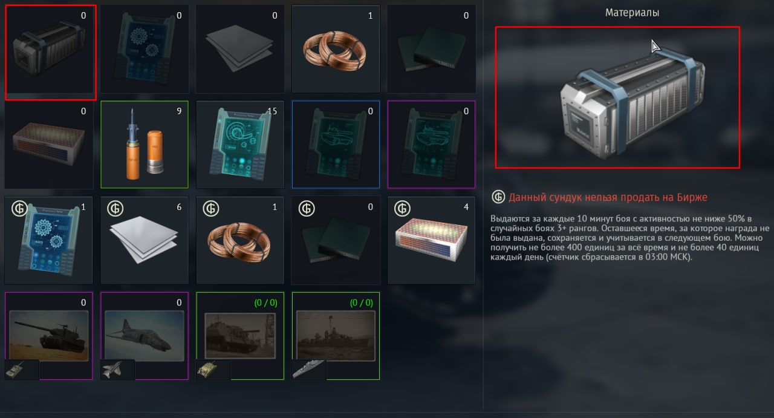Select the blue-framed tank blueprint tablet
This screenshot has width=774, height=418.
coord(336,145)
